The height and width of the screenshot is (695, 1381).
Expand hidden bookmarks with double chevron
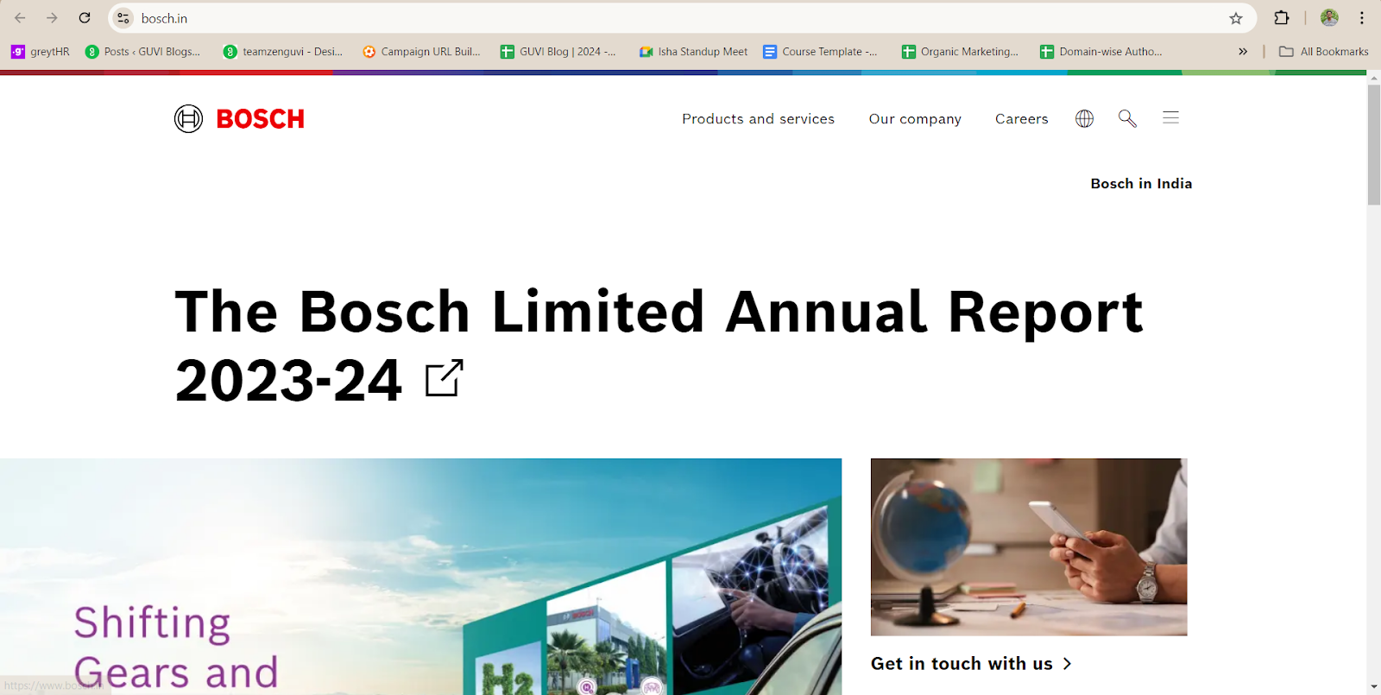click(x=1243, y=52)
